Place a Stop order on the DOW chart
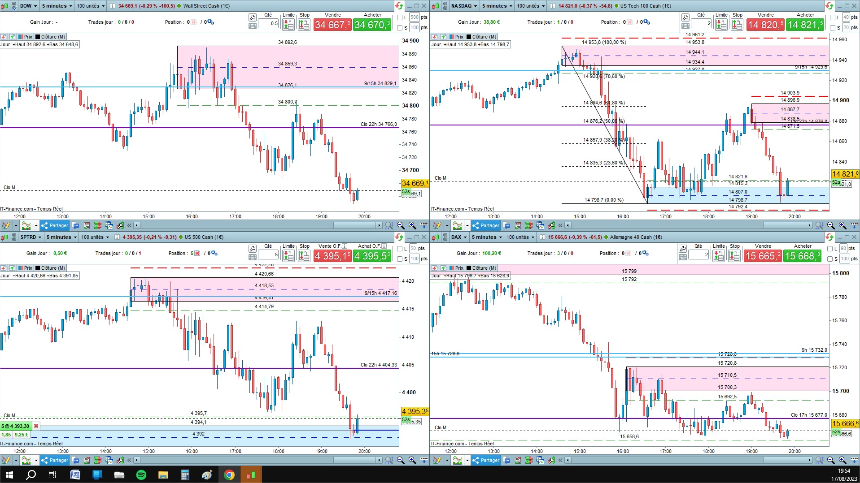 pos(304,25)
